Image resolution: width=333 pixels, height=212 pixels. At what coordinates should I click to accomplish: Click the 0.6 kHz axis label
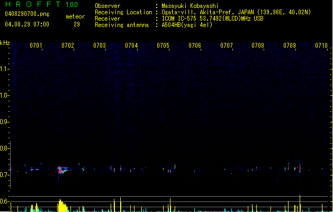pyautogui.click(x=4, y=201)
